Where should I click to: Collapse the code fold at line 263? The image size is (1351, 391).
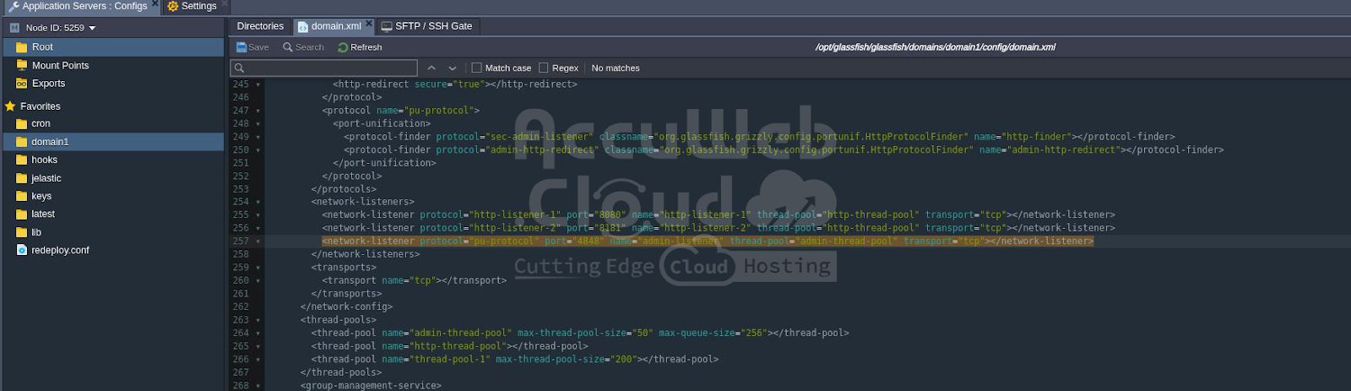tap(258, 321)
